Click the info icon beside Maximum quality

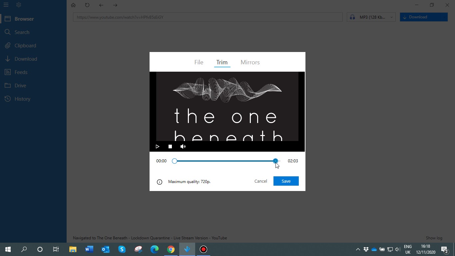[160, 182]
